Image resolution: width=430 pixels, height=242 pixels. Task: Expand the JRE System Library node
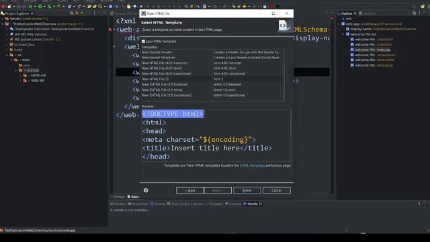click(7, 40)
